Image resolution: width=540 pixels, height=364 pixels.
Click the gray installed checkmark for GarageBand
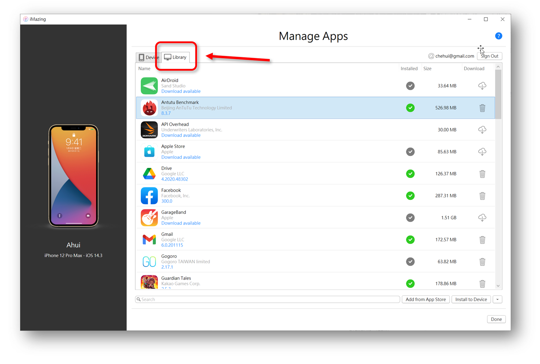tap(410, 218)
